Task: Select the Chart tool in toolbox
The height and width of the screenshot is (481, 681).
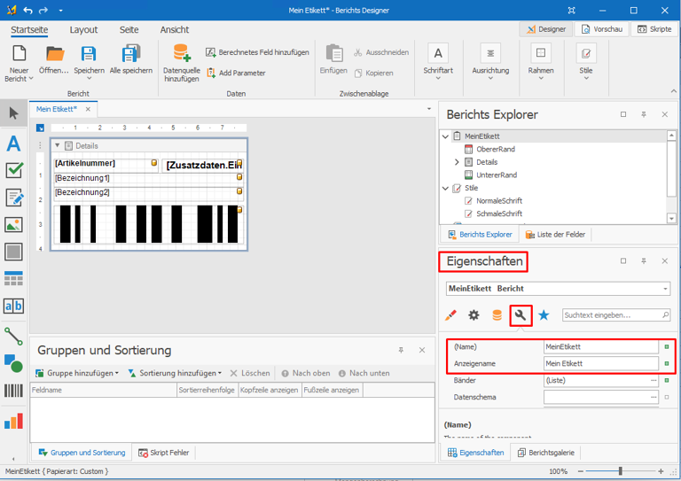Action: tap(13, 421)
